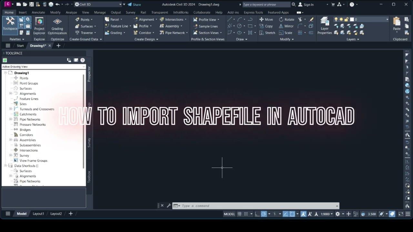This screenshot has width=413, height=232.
Task: Launch Project Explorer from the ribbon
Action: 39,26
